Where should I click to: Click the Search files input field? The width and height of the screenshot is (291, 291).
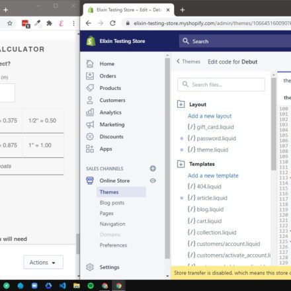click(x=221, y=85)
